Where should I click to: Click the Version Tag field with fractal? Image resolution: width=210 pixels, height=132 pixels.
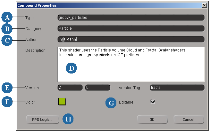click(177, 88)
